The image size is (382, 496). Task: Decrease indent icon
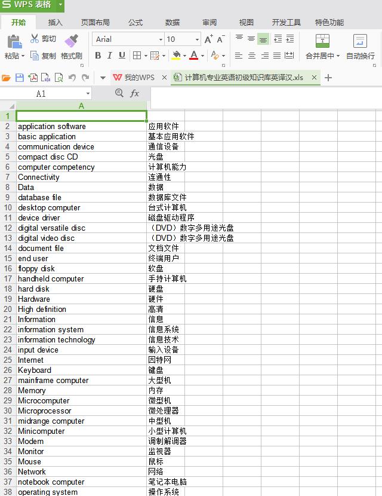(278, 39)
